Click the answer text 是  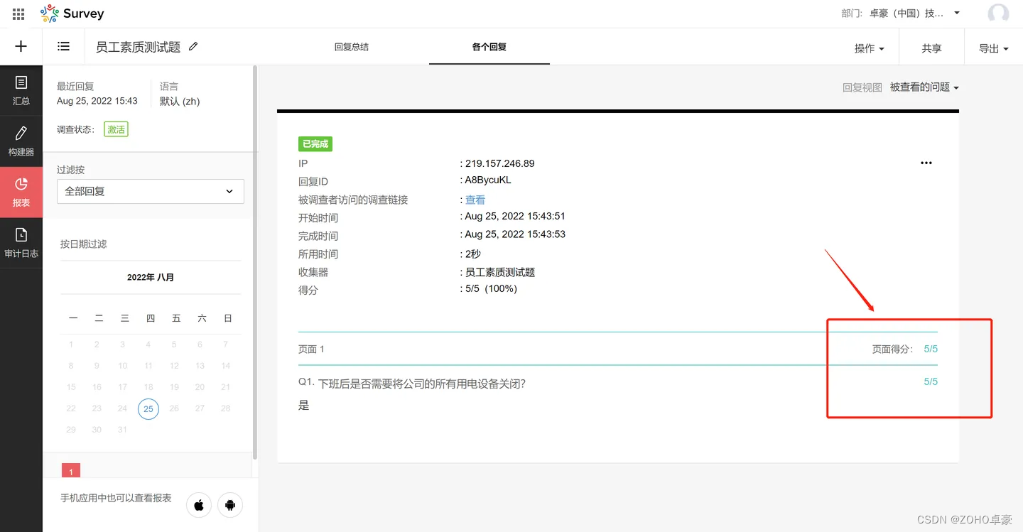(x=304, y=406)
